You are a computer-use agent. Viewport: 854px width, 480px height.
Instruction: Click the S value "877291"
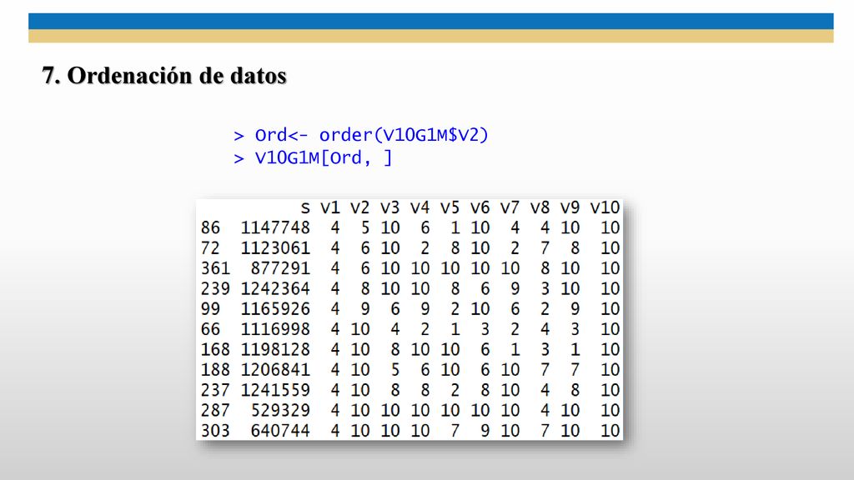(x=280, y=268)
